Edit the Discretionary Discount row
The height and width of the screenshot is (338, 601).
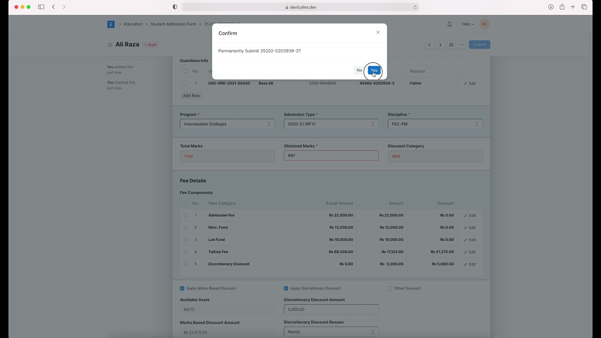pos(470,264)
